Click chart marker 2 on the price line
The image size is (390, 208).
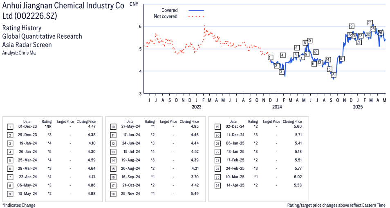276,66
